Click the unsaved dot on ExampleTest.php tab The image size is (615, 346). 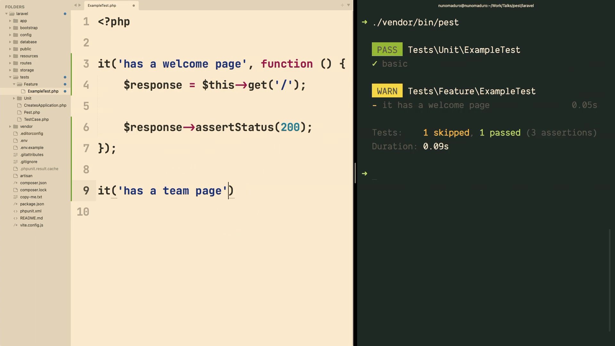[134, 5]
